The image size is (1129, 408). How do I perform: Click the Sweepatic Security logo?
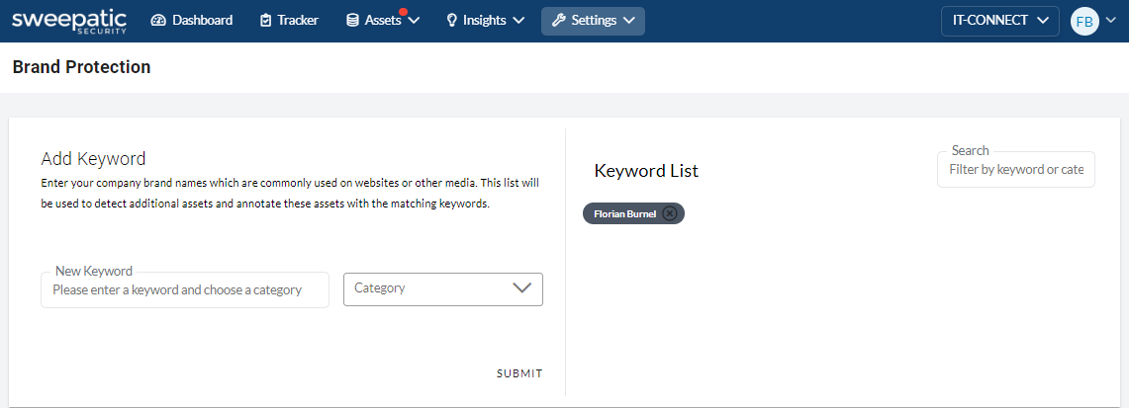pos(69,21)
